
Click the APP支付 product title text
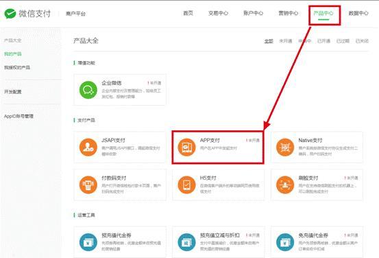click(x=210, y=141)
